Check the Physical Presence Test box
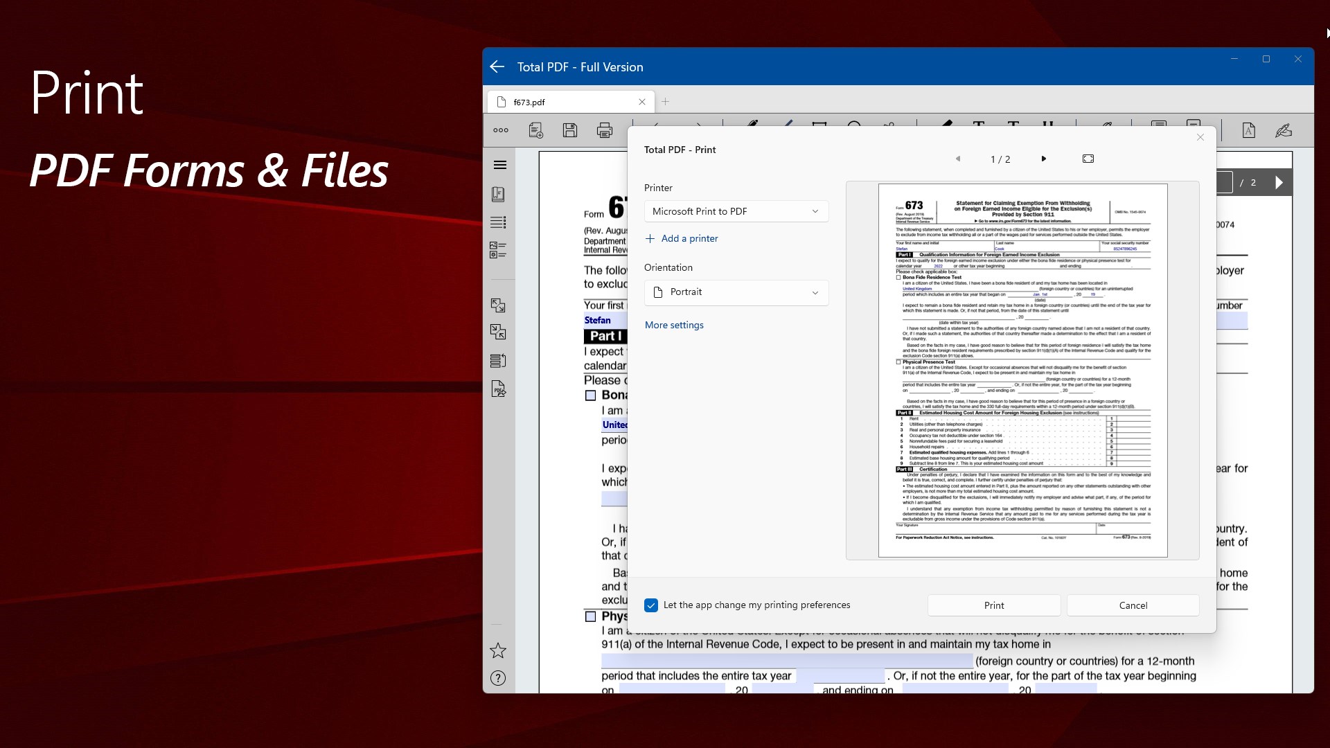This screenshot has height=748, width=1330. coord(591,615)
